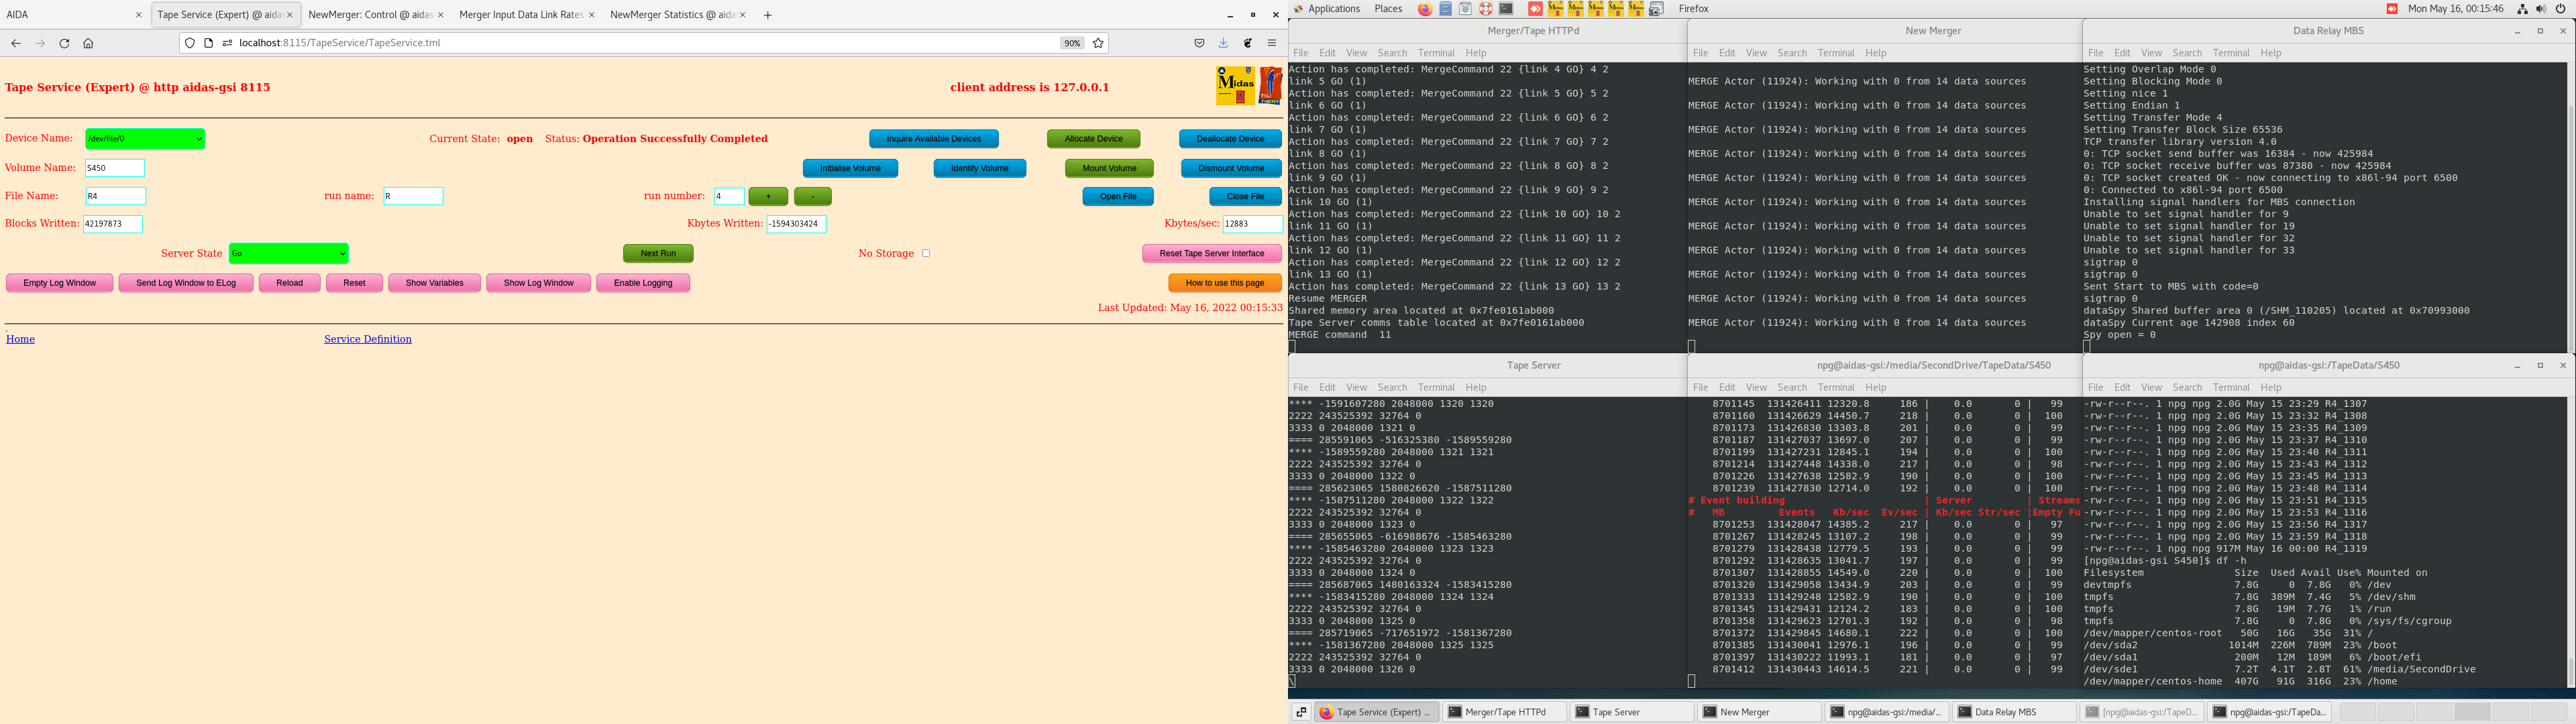Follow the Service Definition link

tap(368, 339)
